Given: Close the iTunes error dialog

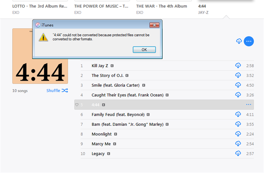Looking at the screenshot, I should click(x=154, y=25).
